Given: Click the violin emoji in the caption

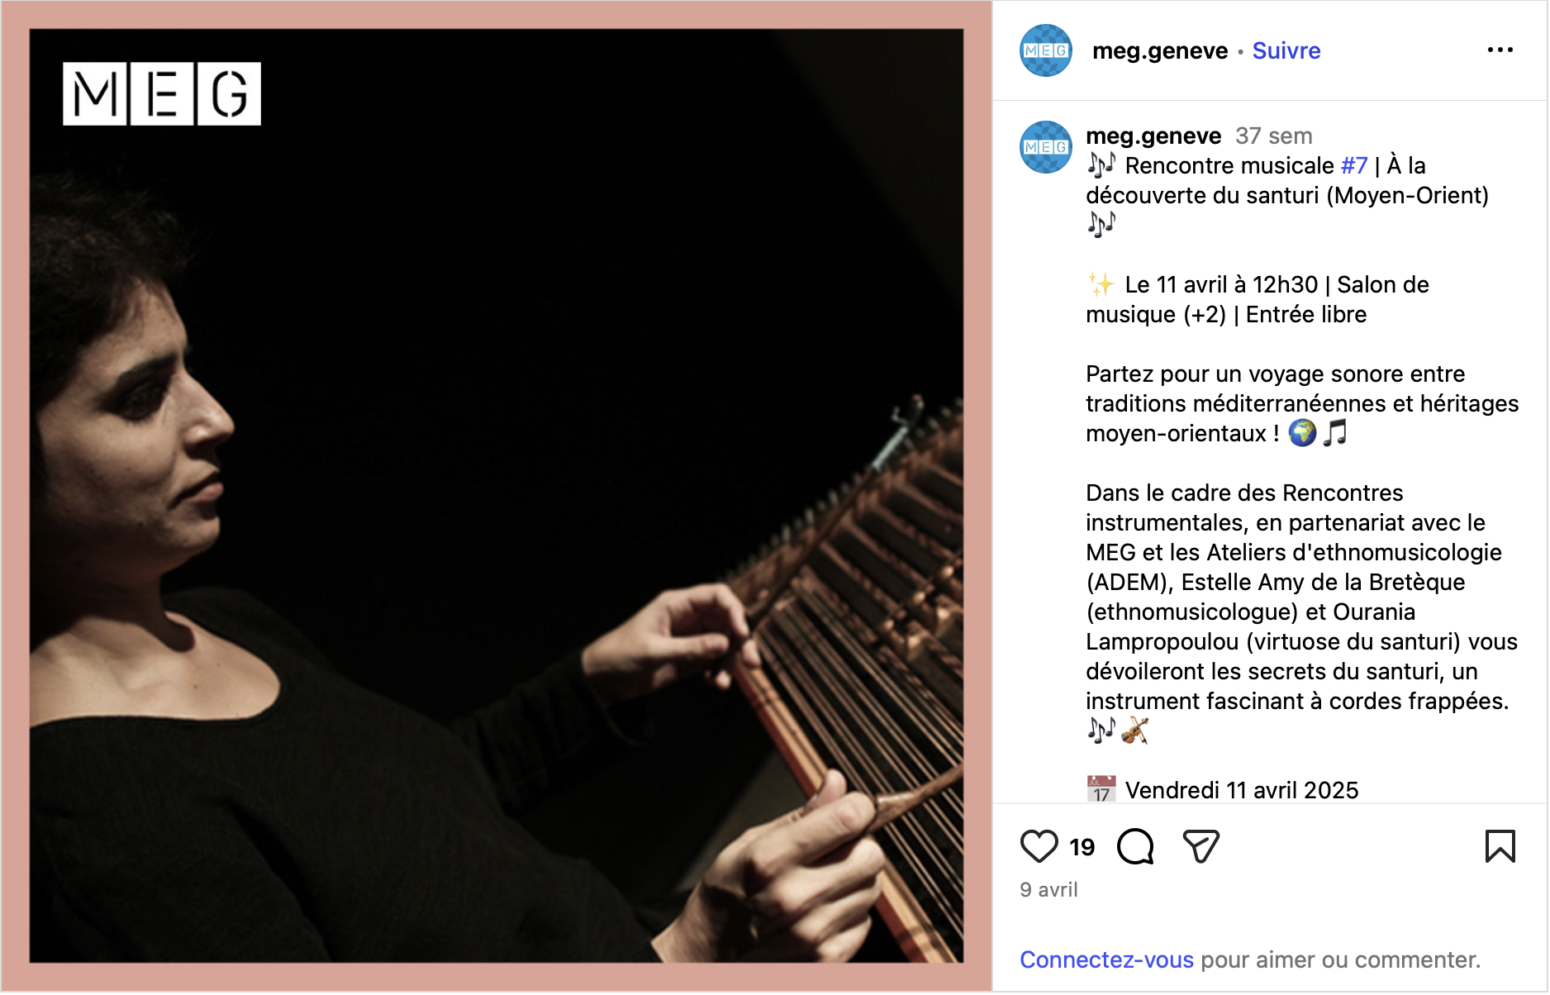Looking at the screenshot, I should [1135, 731].
